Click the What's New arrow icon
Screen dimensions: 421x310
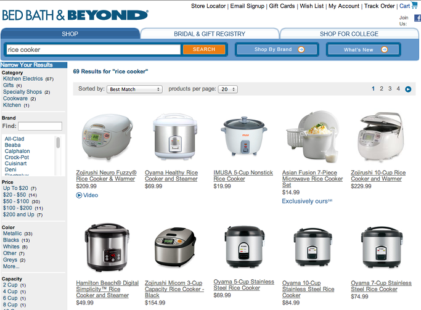[x=385, y=49]
